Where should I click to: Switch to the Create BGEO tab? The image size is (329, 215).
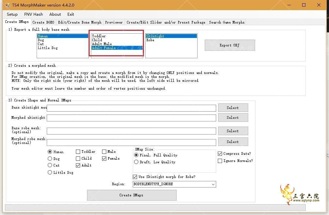coord(43,22)
